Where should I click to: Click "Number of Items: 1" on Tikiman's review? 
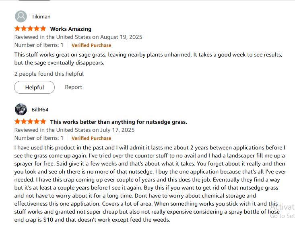(x=39, y=45)
